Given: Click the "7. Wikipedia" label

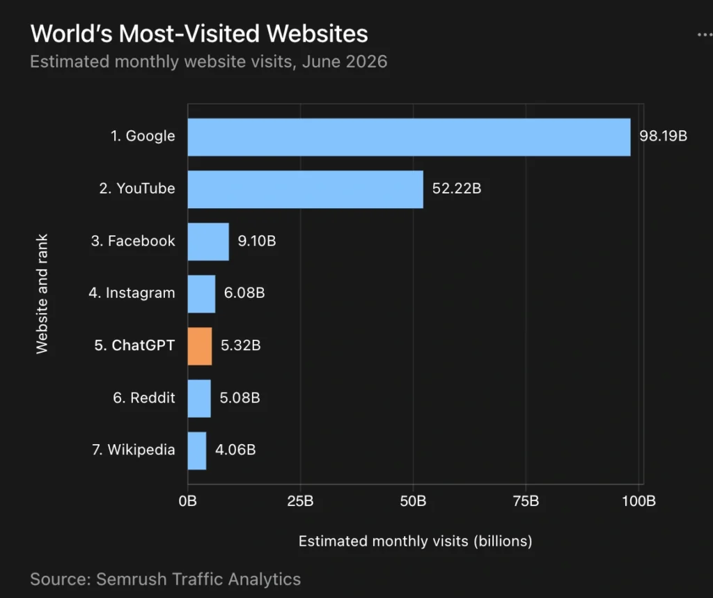Looking at the screenshot, I should pos(134,450).
